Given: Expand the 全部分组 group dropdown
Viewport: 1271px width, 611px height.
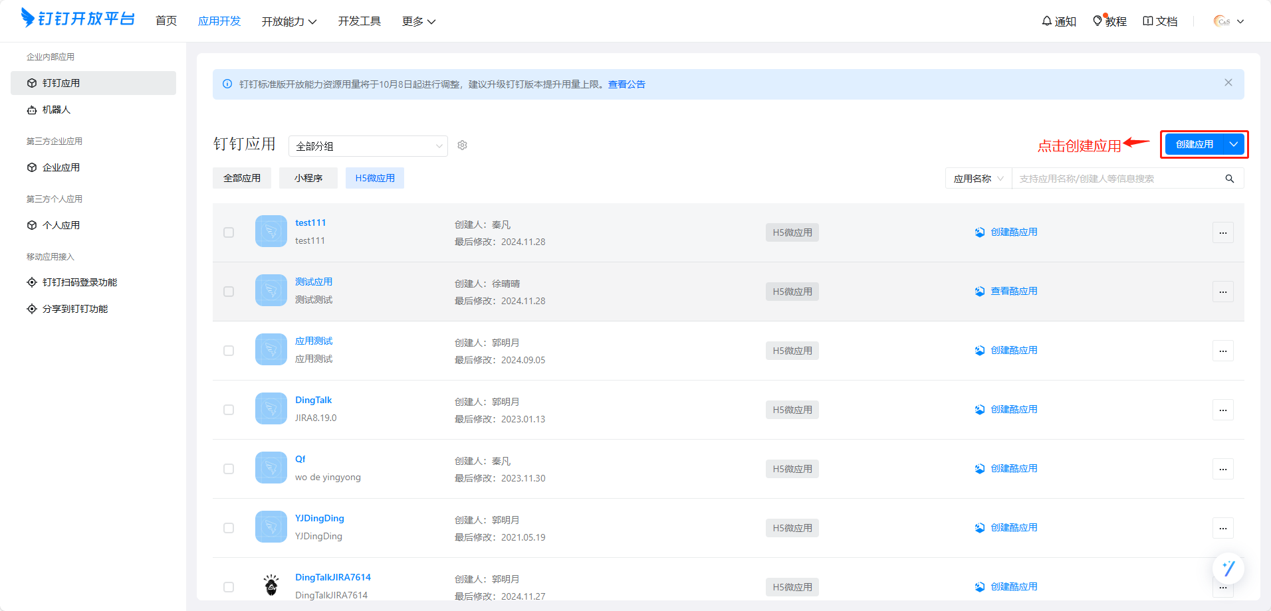Looking at the screenshot, I should [x=368, y=146].
